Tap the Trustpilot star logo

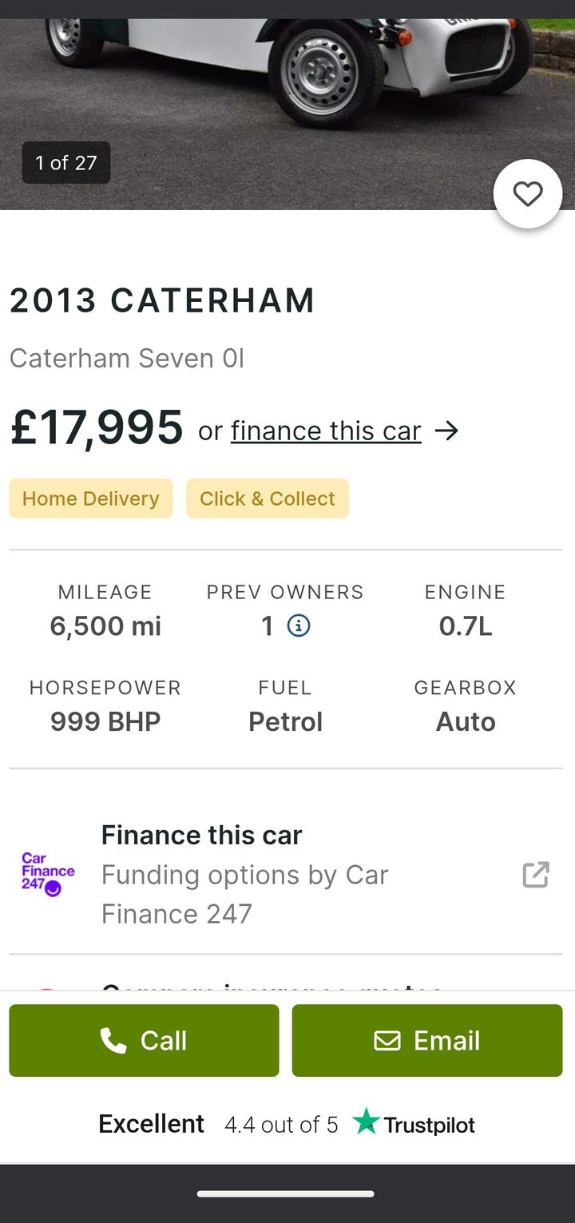[x=366, y=1122]
